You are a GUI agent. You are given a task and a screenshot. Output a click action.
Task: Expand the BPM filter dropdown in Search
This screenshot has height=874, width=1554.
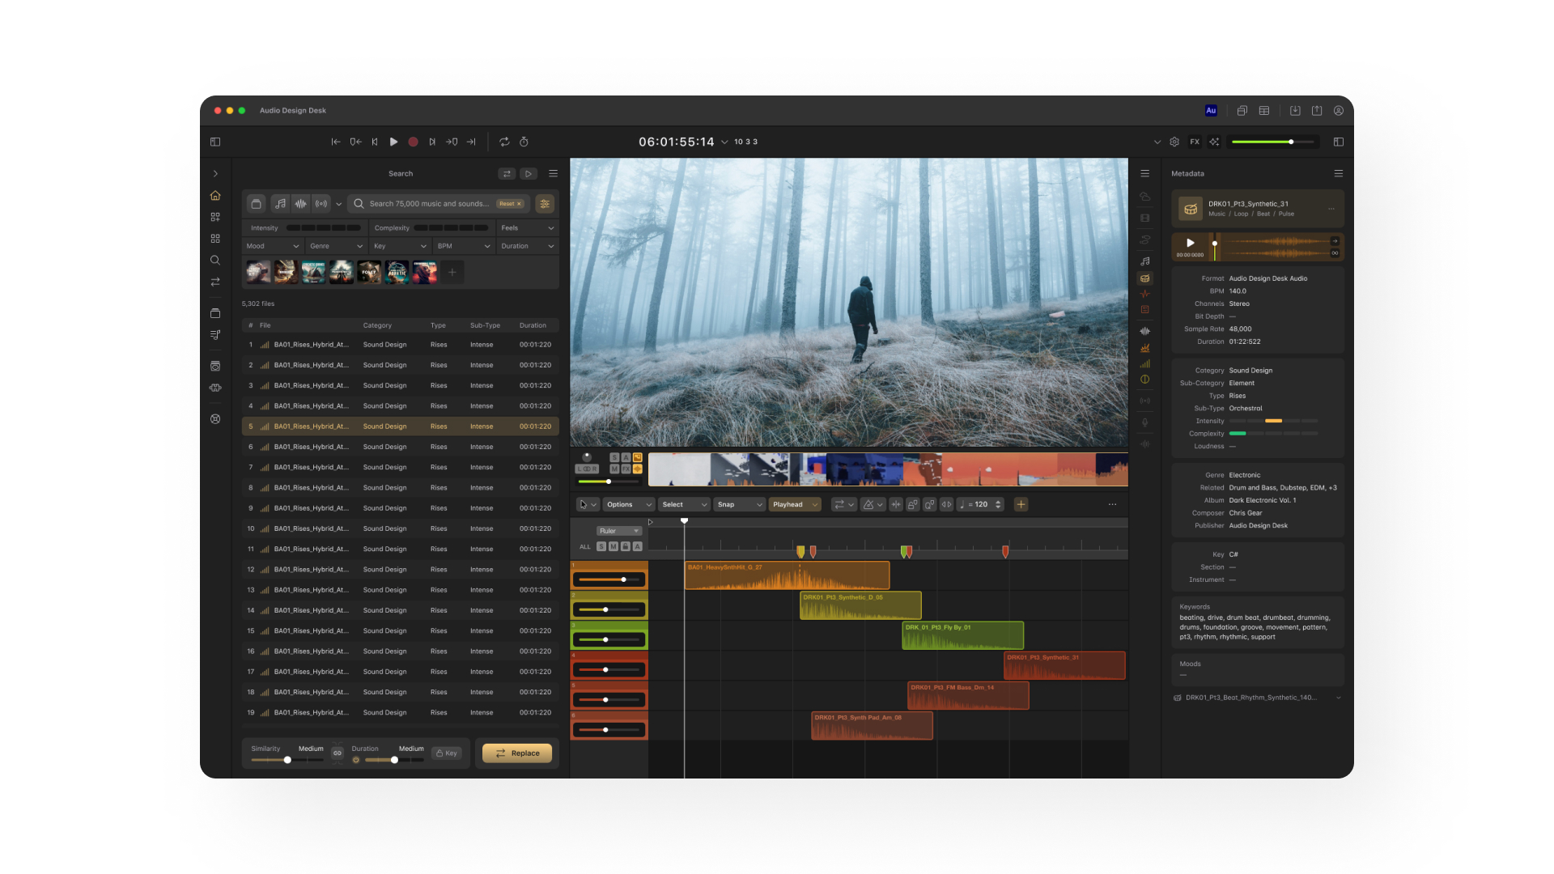pos(463,246)
